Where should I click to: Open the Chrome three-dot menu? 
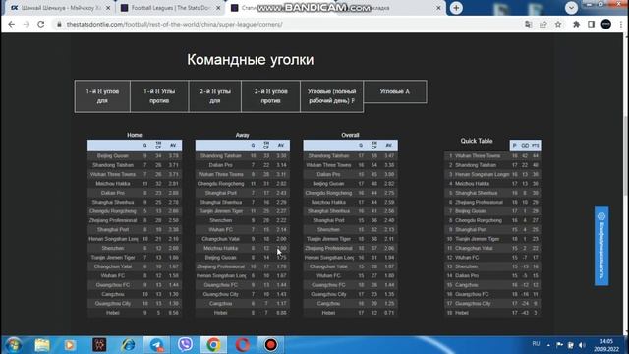point(621,24)
